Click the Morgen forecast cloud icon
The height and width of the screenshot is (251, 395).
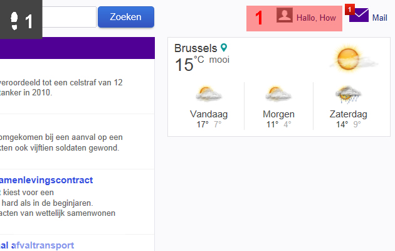[278, 93]
